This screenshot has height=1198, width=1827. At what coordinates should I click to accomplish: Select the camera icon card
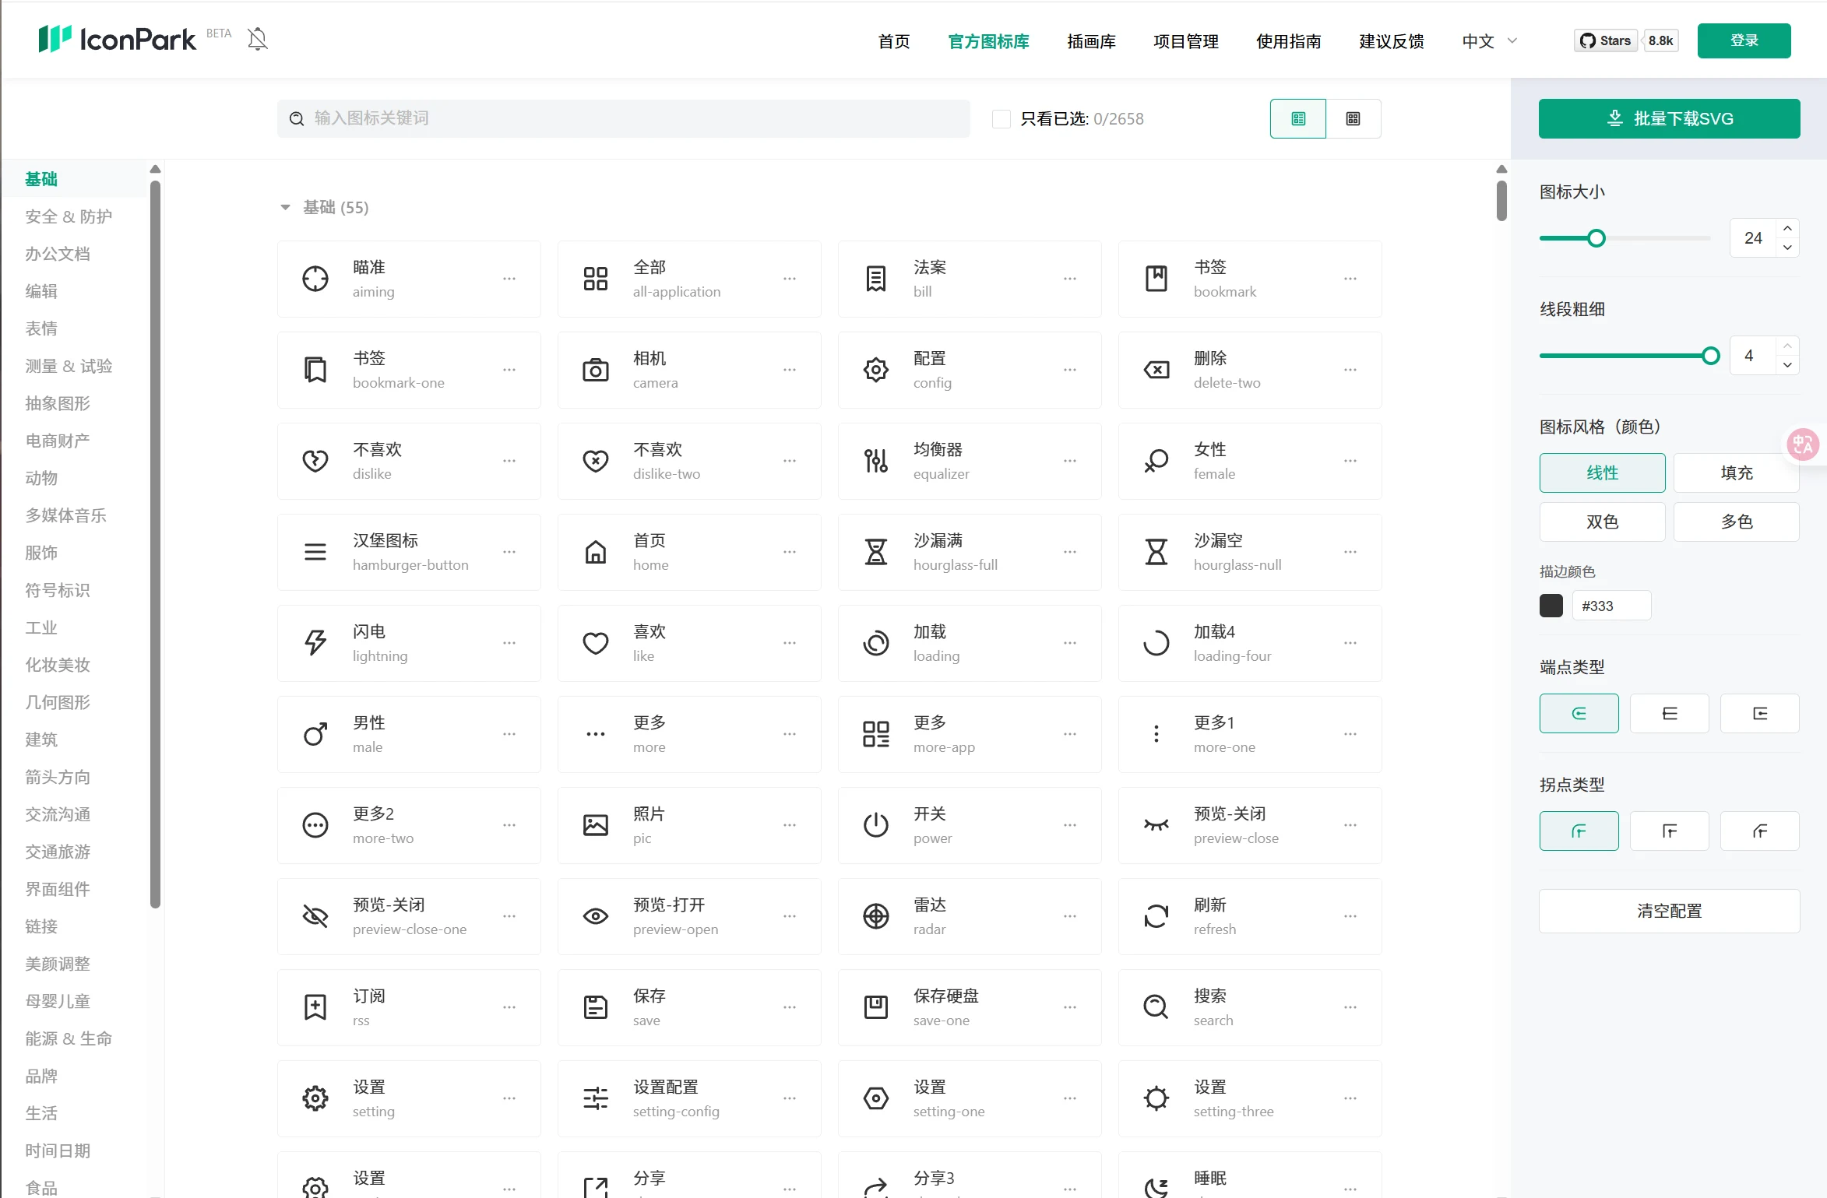596,370
